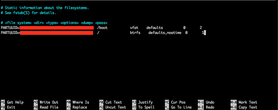Select the ^O Write Out command
The height and width of the screenshot is (110, 278).
click(x=46, y=102)
